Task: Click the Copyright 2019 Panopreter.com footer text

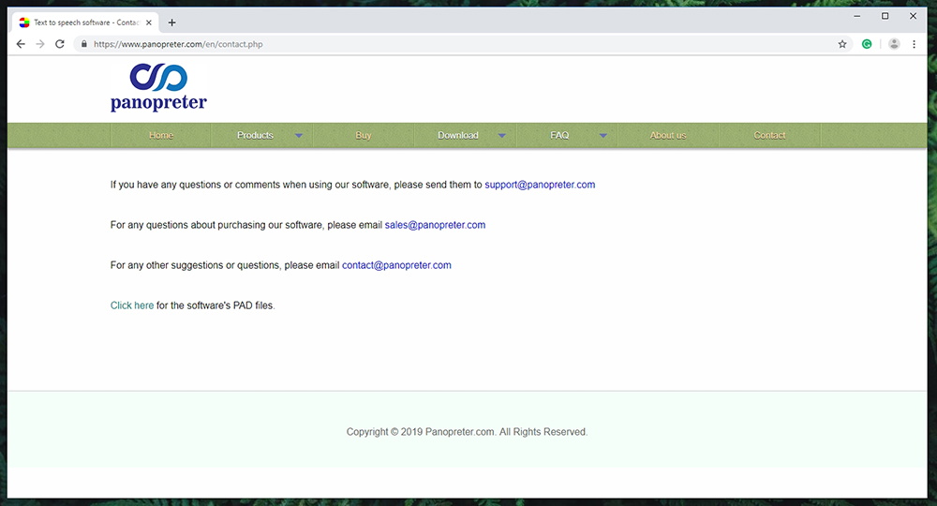Action: point(468,432)
